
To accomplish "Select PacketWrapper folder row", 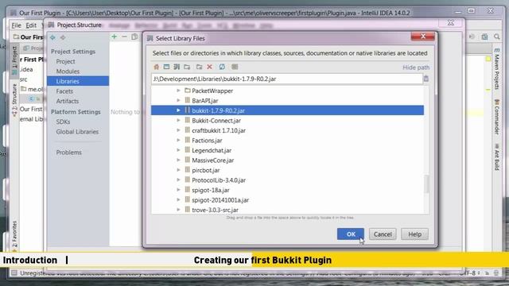I will [212, 91].
